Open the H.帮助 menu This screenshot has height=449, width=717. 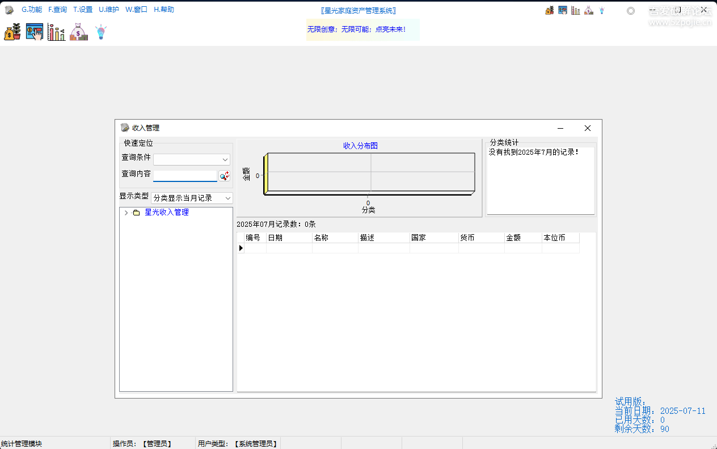[164, 10]
